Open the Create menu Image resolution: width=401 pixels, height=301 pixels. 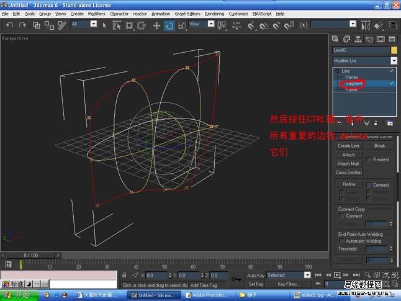[x=77, y=14]
